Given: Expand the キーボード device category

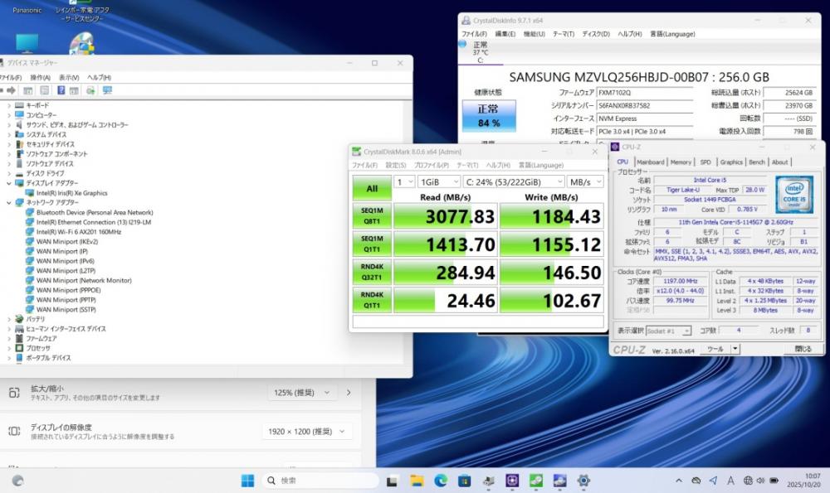Looking at the screenshot, I should 9,105.
